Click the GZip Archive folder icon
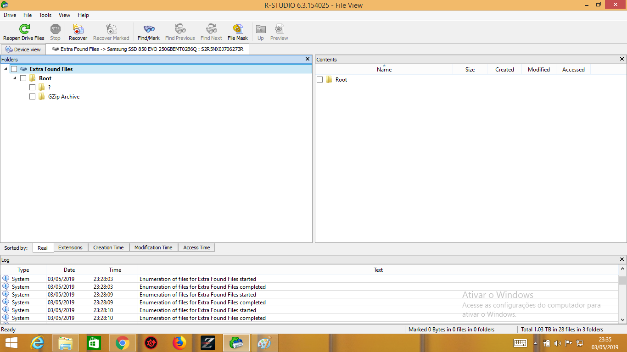Viewport: 627px width, 352px height. (x=42, y=97)
